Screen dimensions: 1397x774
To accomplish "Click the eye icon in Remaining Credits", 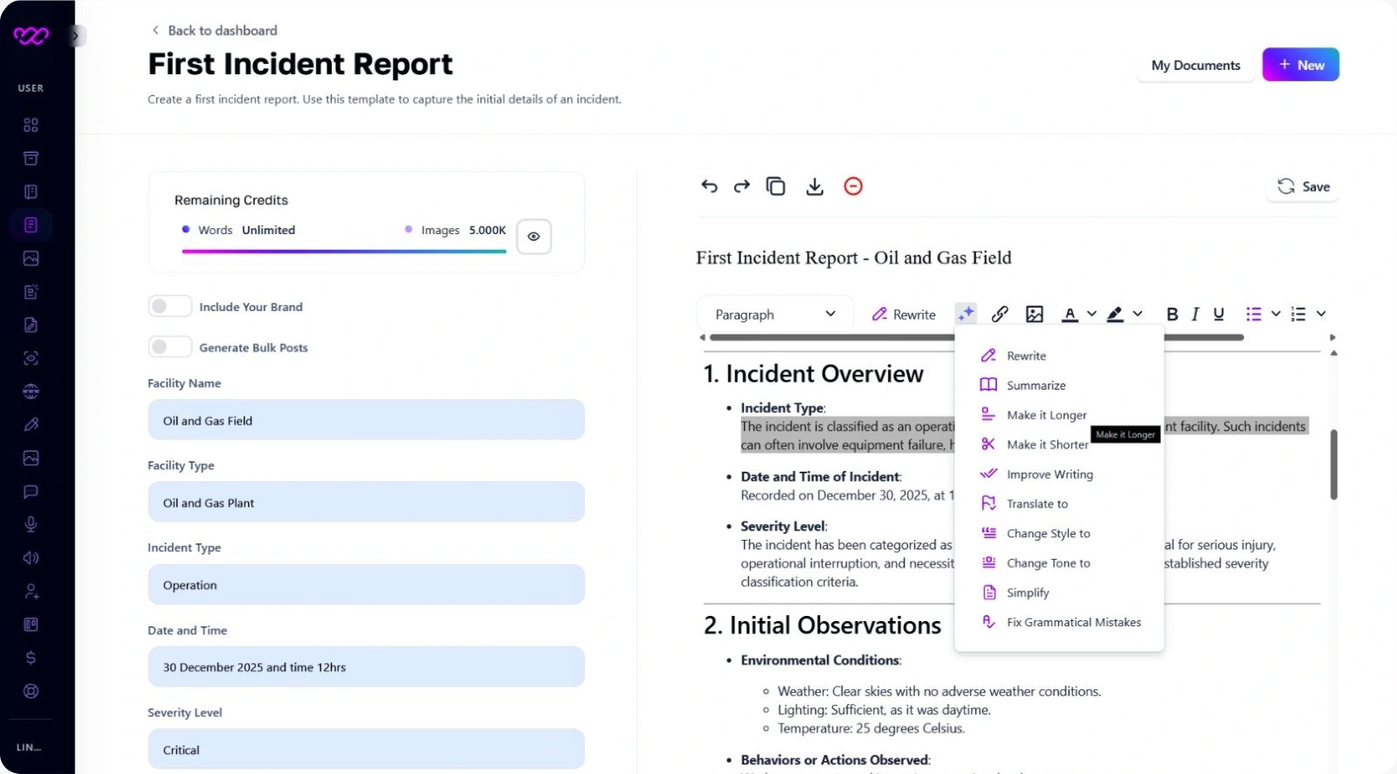I will 533,237.
